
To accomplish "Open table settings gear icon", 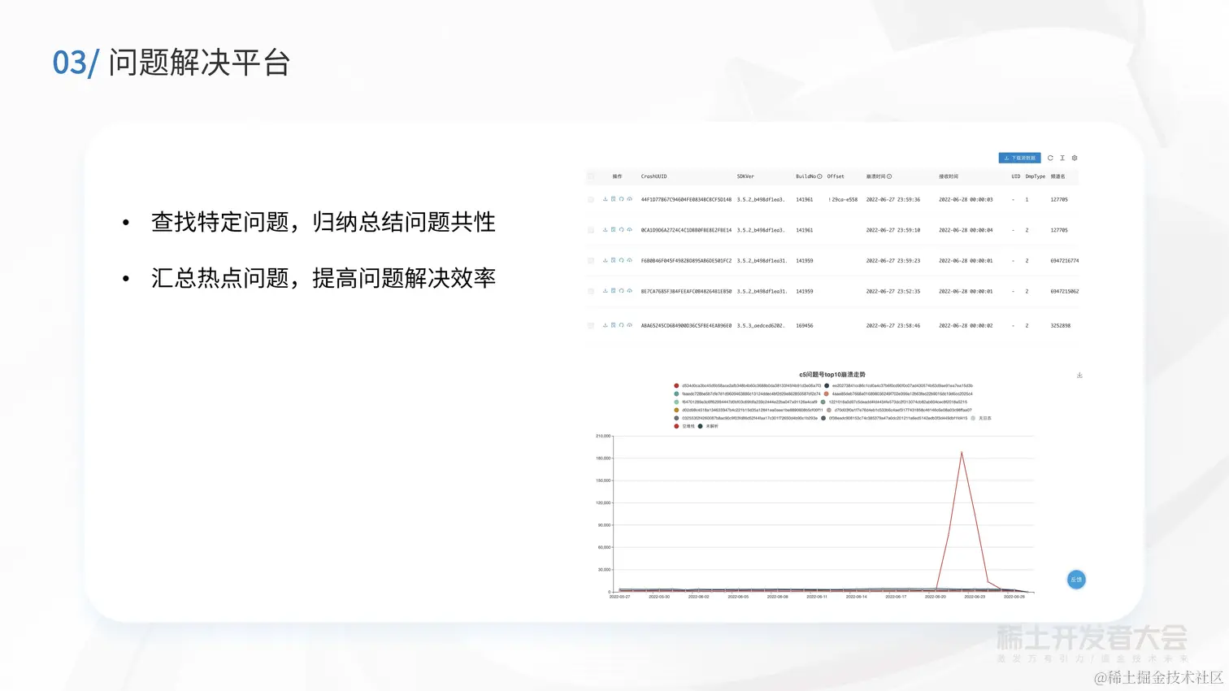I will click(1075, 158).
